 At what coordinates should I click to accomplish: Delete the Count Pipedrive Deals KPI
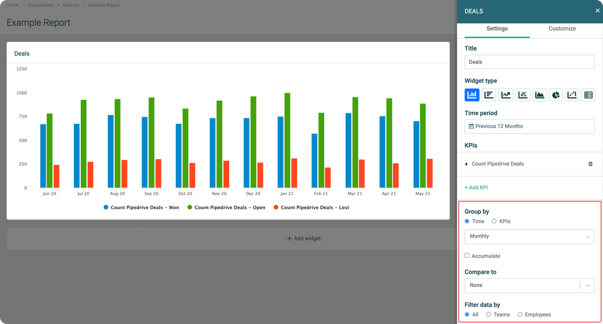coord(590,164)
